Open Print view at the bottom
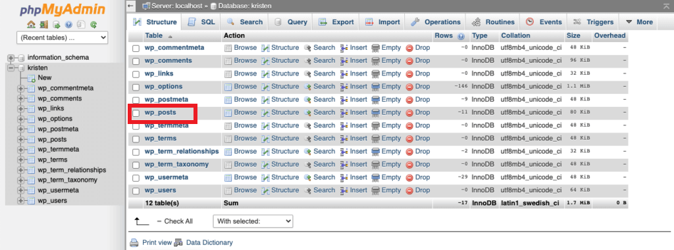 pyautogui.click(x=151, y=242)
